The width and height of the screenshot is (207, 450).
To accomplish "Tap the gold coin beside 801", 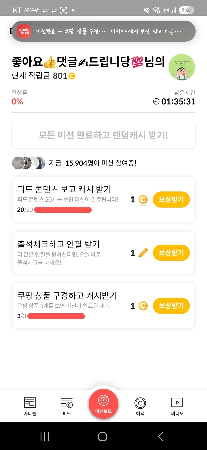I will (x=72, y=76).
